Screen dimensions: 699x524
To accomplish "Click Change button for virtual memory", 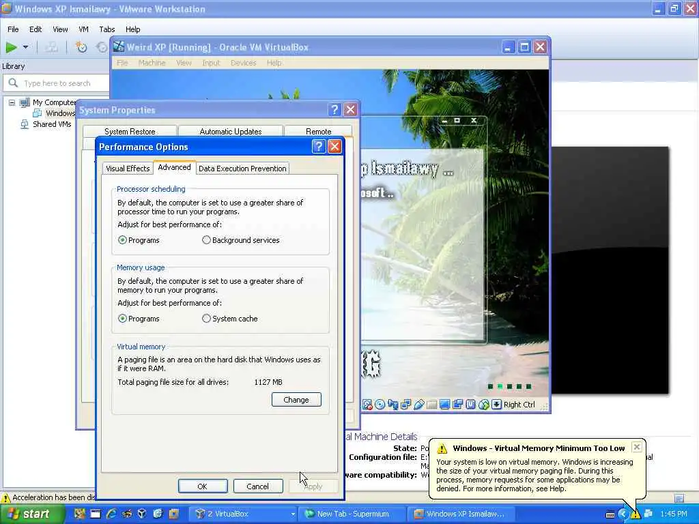I will click(x=296, y=400).
